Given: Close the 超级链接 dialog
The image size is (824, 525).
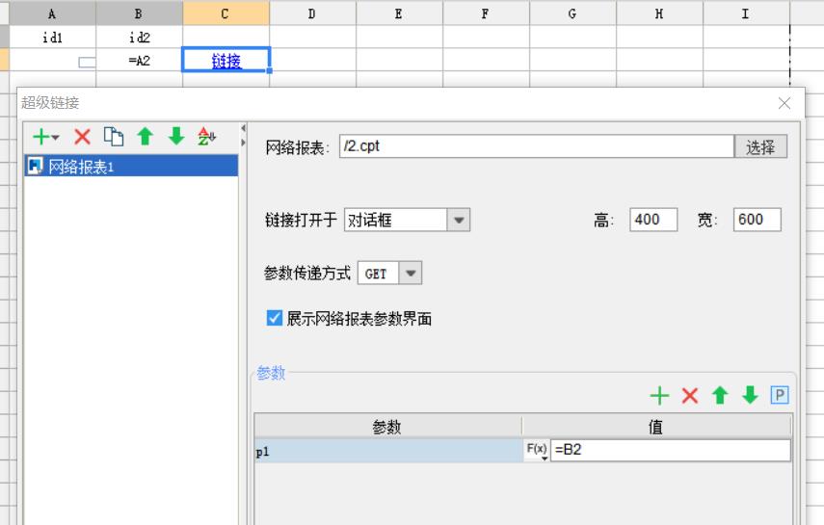Looking at the screenshot, I should click(x=784, y=103).
